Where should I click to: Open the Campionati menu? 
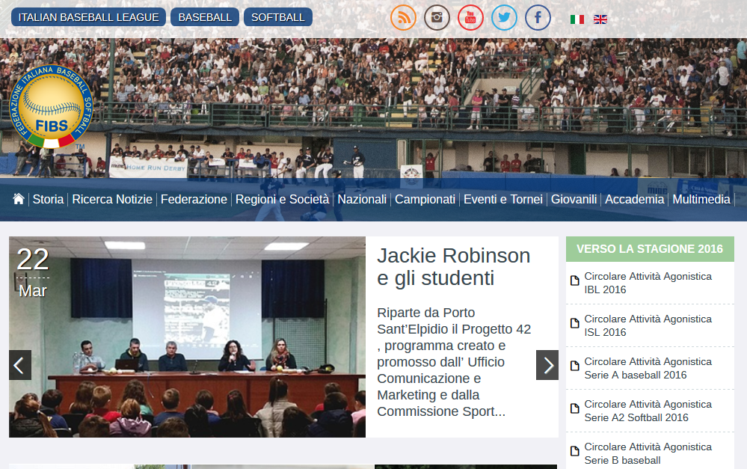coord(425,199)
